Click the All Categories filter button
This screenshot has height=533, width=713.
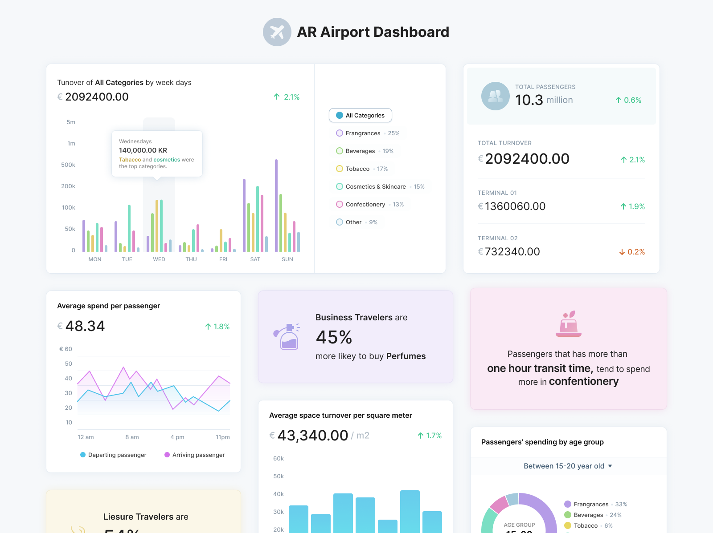360,115
